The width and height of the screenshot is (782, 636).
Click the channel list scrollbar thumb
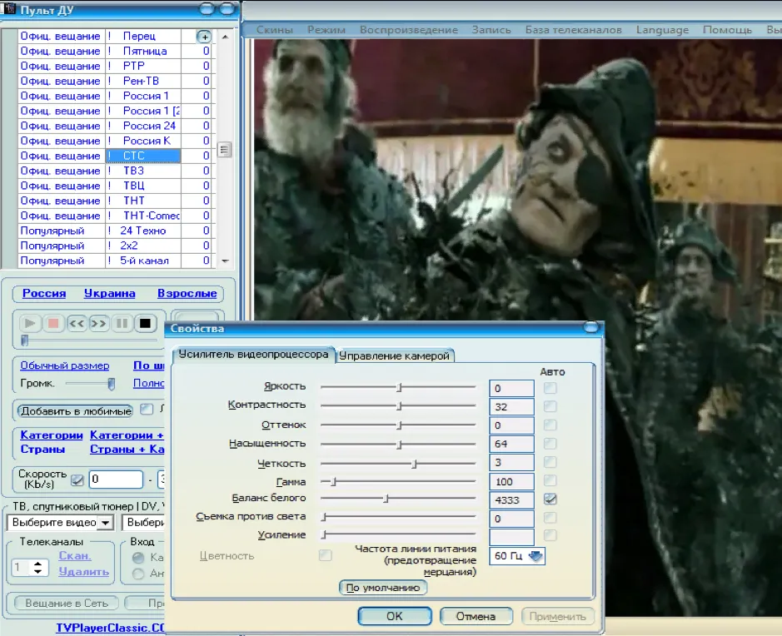click(x=225, y=150)
